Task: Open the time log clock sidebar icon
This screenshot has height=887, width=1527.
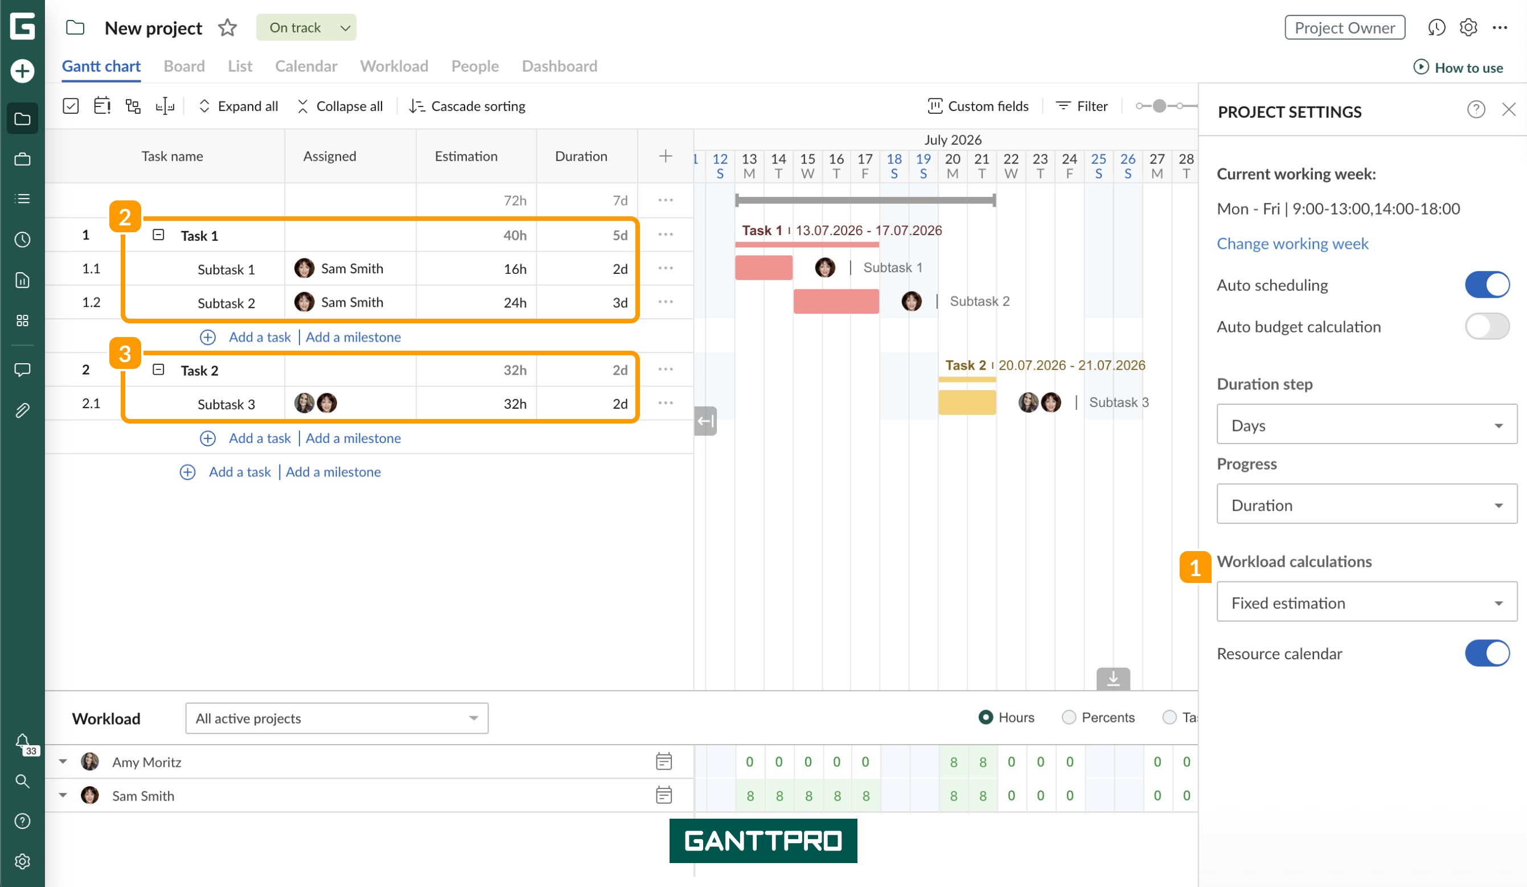Action: tap(22, 239)
